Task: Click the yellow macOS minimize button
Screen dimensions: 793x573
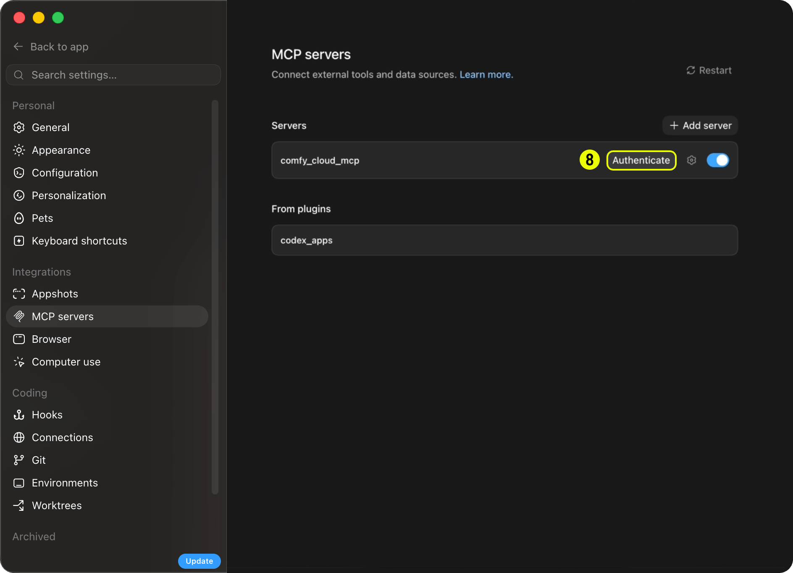Action: coord(39,18)
